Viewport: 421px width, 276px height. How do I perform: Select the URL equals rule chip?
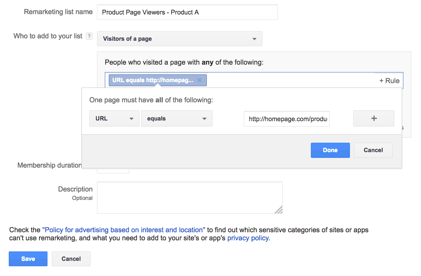coord(153,80)
